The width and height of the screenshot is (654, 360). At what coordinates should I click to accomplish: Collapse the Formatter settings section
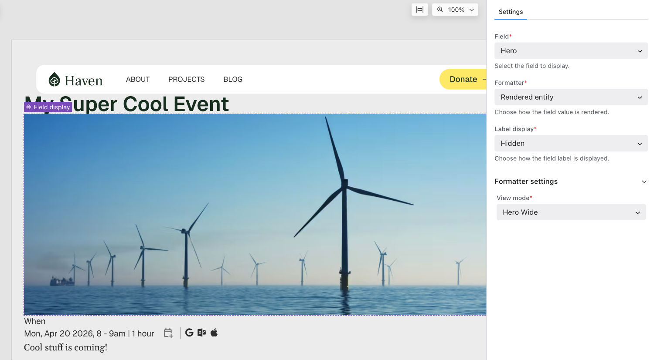571,182
